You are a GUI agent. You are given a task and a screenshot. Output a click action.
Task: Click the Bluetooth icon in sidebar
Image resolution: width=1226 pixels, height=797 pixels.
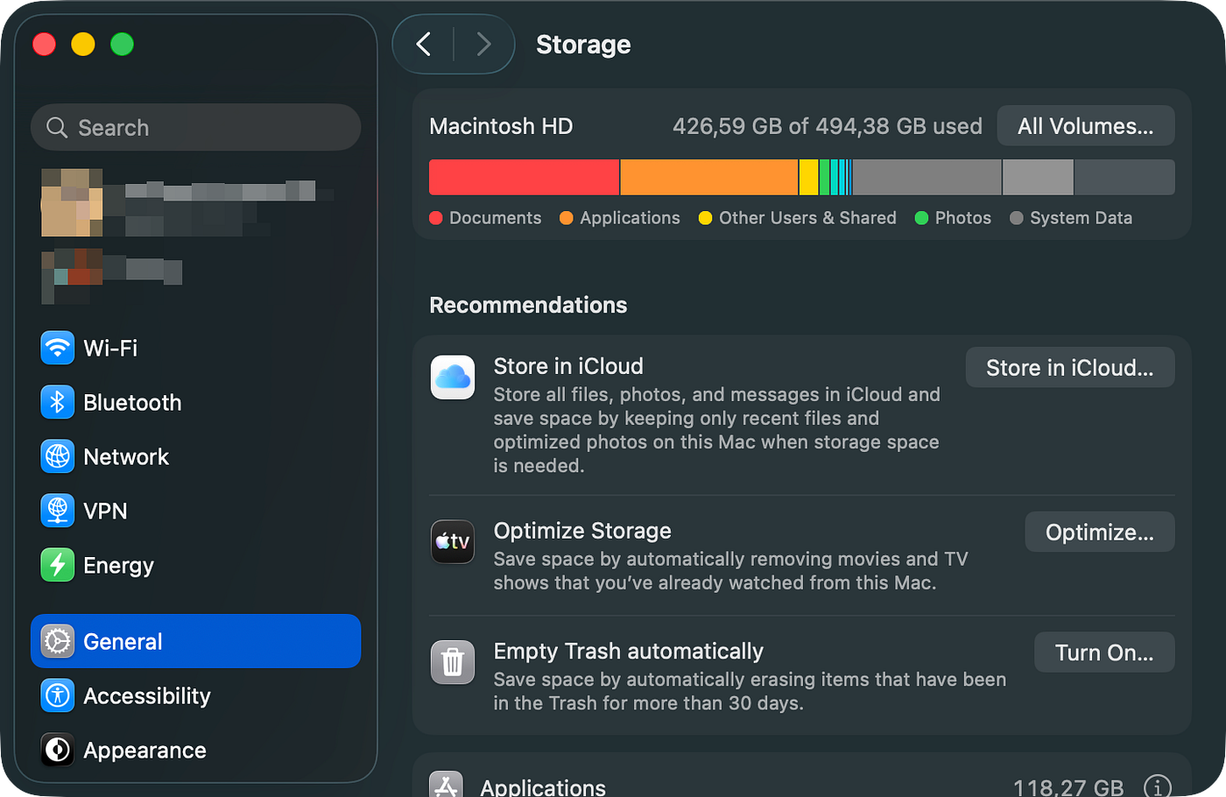(58, 402)
